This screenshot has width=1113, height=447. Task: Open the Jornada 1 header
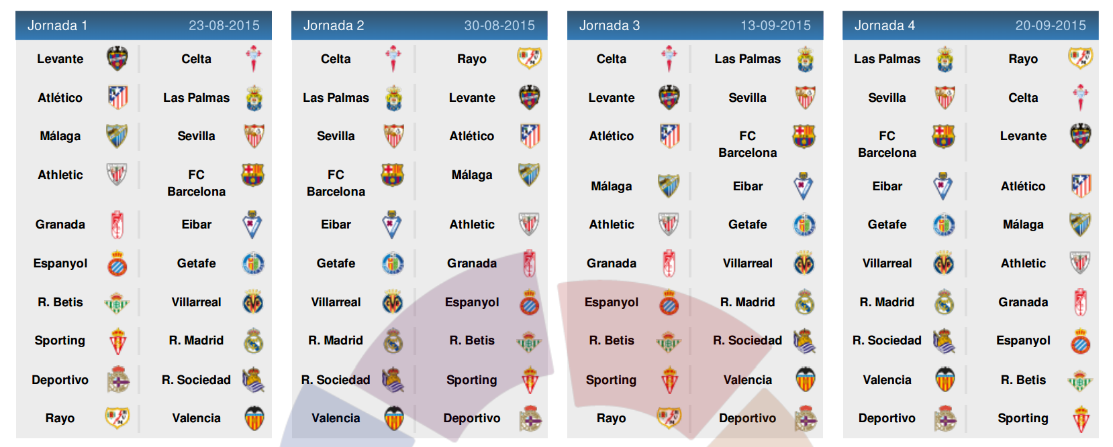pyautogui.click(x=144, y=25)
